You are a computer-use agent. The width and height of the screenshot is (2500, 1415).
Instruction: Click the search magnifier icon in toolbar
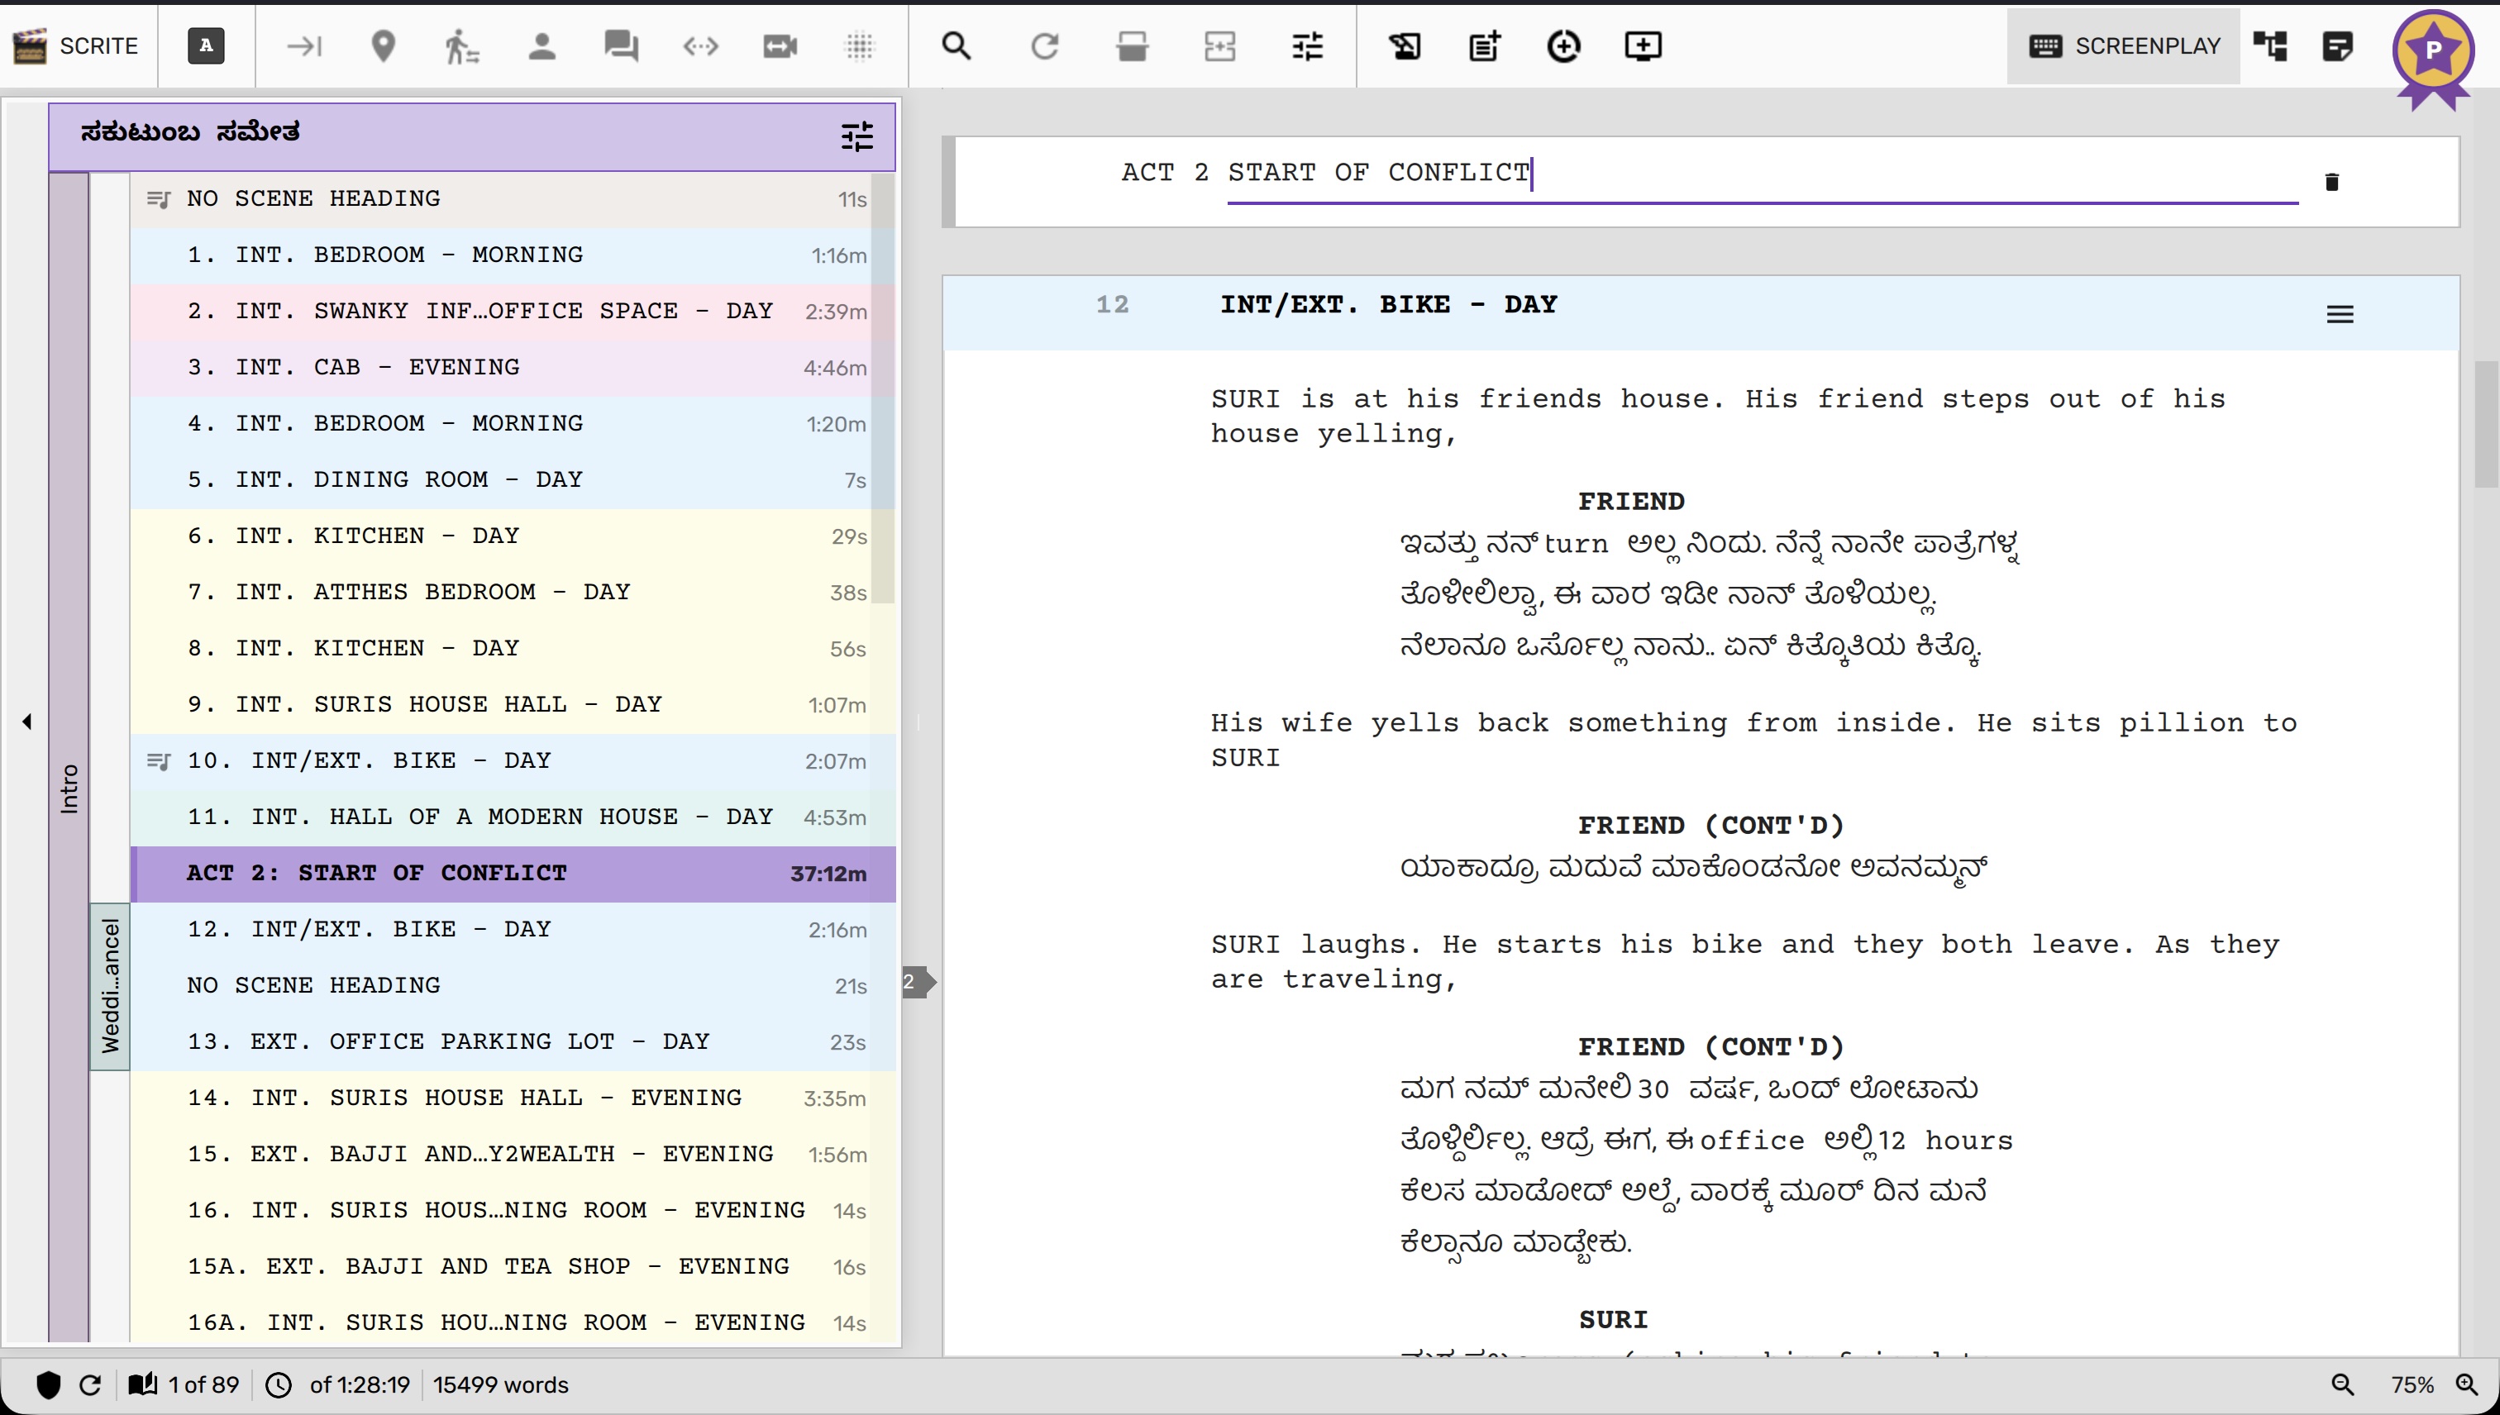957,45
